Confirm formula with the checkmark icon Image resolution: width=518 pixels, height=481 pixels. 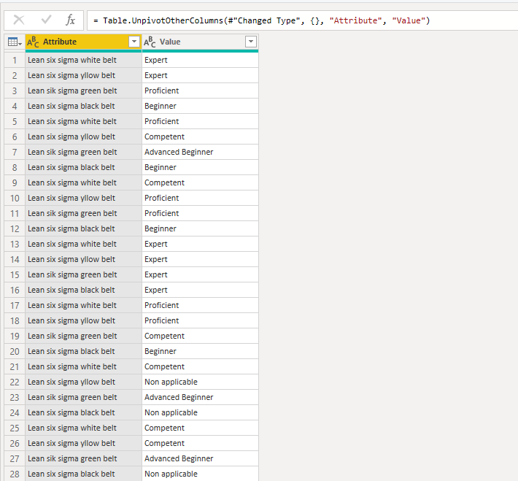46,20
